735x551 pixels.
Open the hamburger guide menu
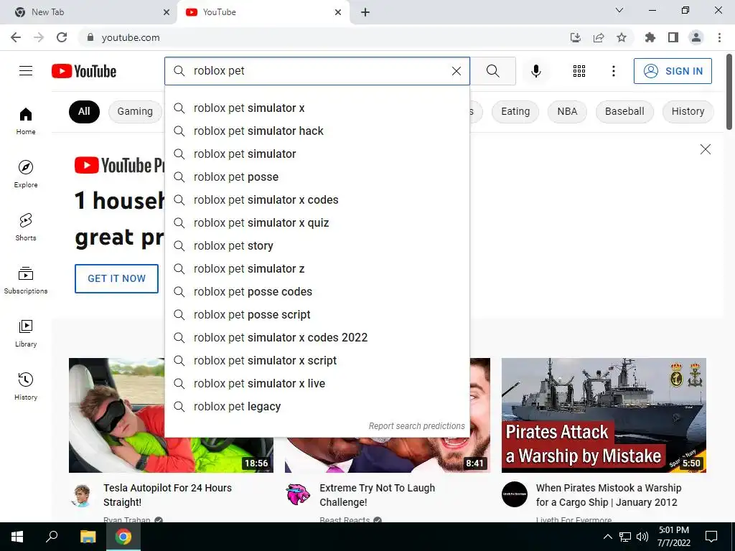pyautogui.click(x=26, y=71)
